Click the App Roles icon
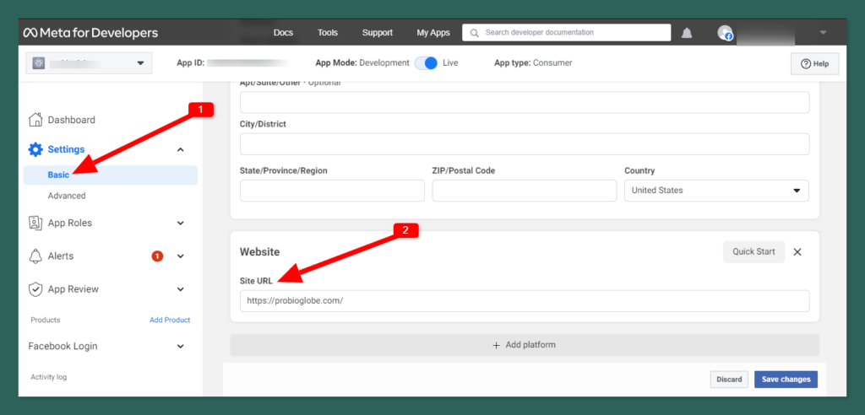 coord(35,223)
